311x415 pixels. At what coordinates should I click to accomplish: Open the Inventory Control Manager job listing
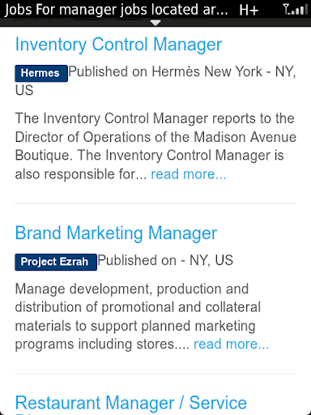tap(118, 45)
